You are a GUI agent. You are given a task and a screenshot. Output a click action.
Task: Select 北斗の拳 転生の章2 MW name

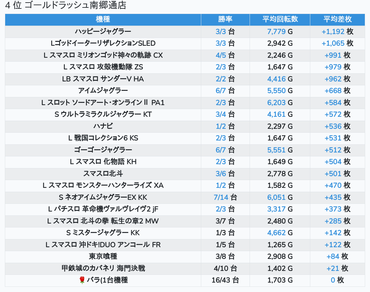coord(103,221)
